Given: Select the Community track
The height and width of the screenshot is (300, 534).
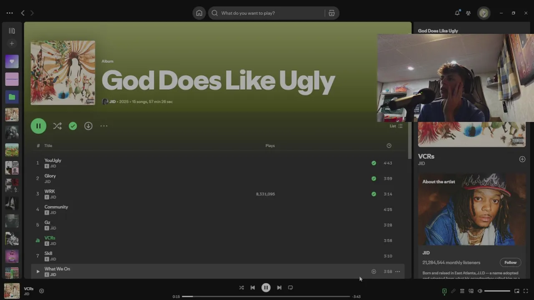Looking at the screenshot, I should pos(217,210).
